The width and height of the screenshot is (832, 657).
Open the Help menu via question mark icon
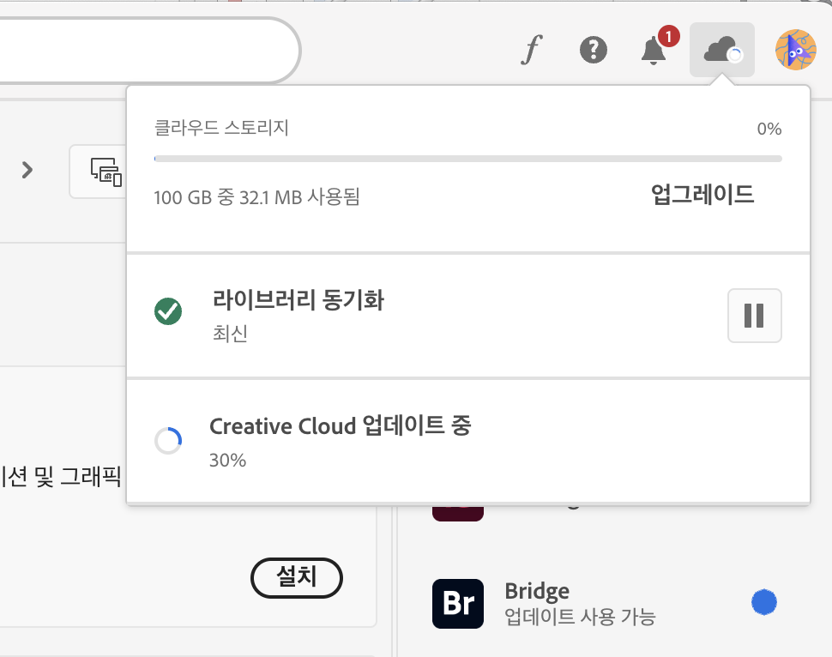pyautogui.click(x=594, y=50)
